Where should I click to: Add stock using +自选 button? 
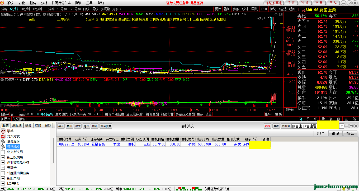[282, 9]
